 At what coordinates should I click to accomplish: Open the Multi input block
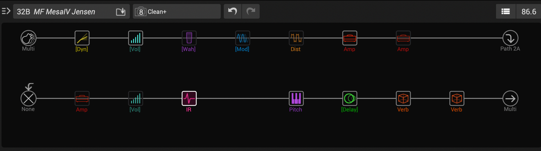coord(28,38)
